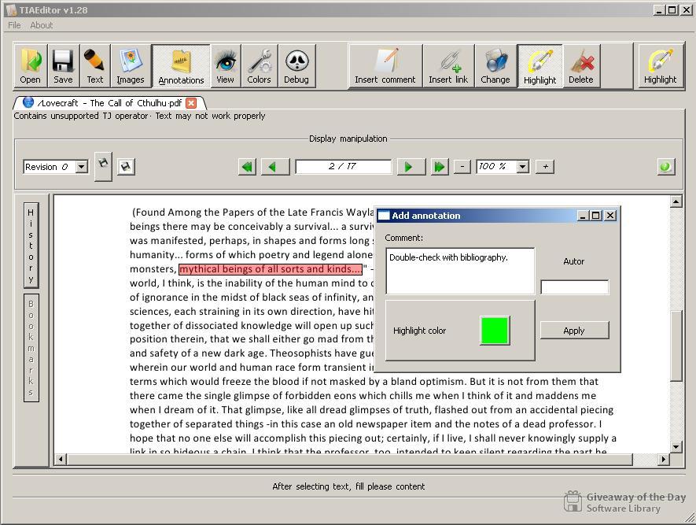
Task: Click the document scroll up arrow
Action: (676, 202)
